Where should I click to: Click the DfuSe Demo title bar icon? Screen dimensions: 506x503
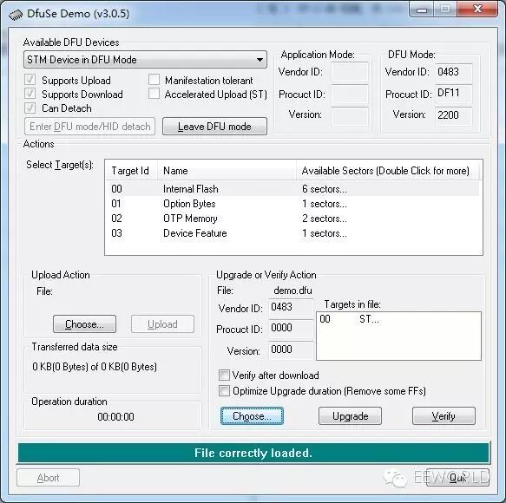pos(15,14)
